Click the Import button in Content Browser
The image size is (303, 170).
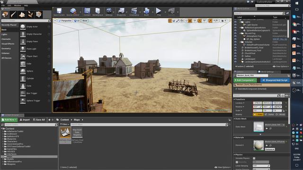coord(25,119)
